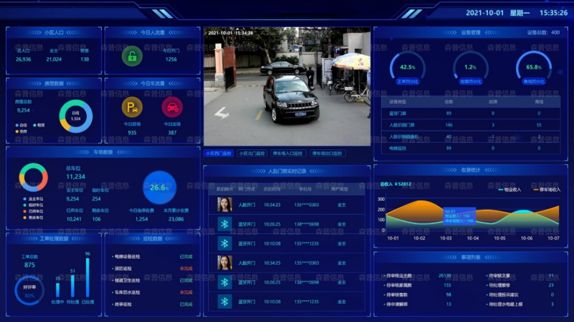This screenshot has height=322, width=574.
Task: Click the green unlock icon for 今日开门
Action: coord(132,56)
